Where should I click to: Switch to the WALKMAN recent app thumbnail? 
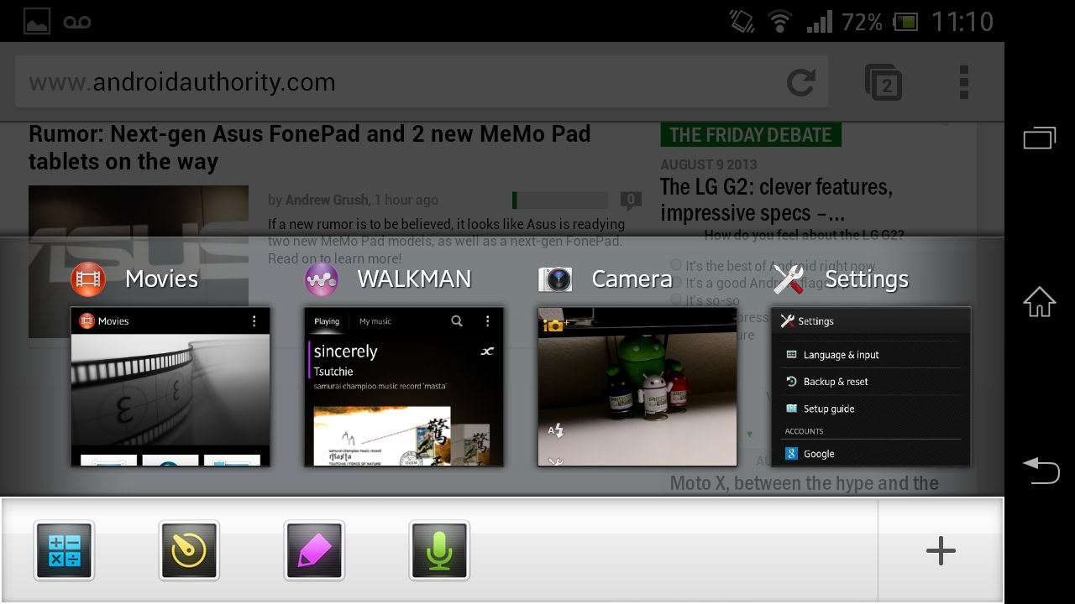[404, 387]
